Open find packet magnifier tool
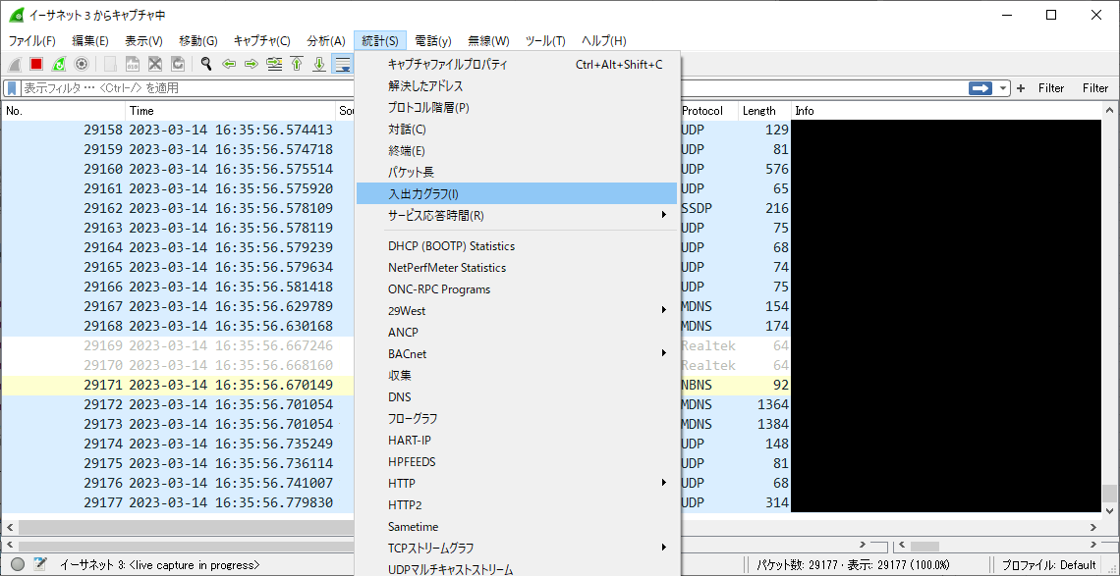Screen dimensions: 1120x576 pos(206,64)
